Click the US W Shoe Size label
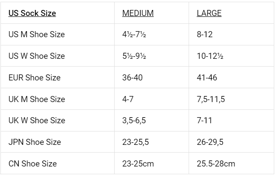276x176 pixels. point(36,56)
